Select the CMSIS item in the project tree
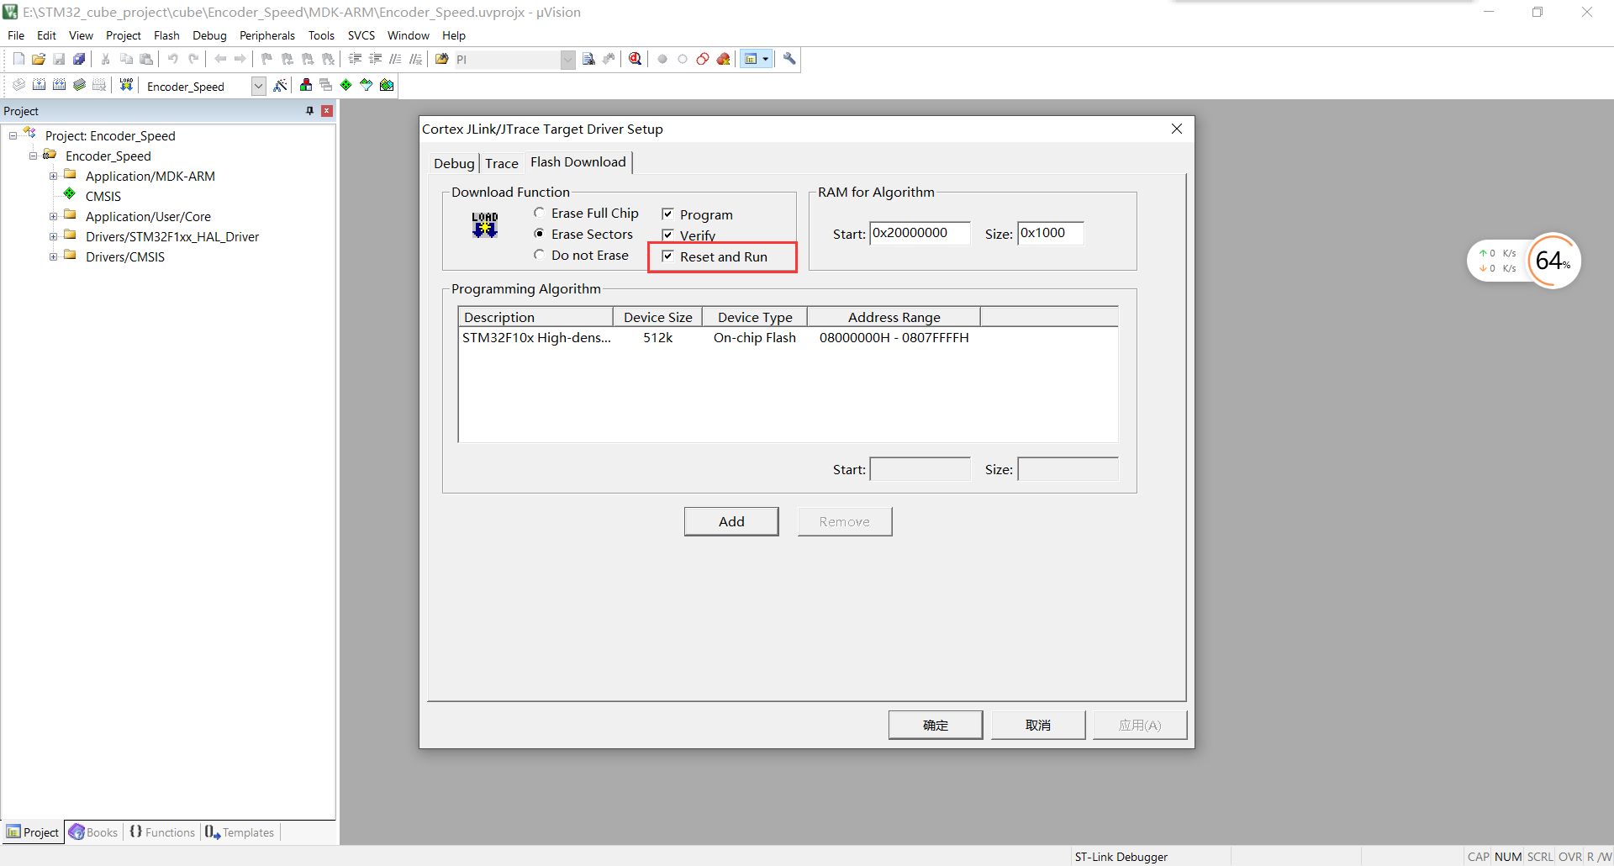The height and width of the screenshot is (866, 1614). click(103, 196)
